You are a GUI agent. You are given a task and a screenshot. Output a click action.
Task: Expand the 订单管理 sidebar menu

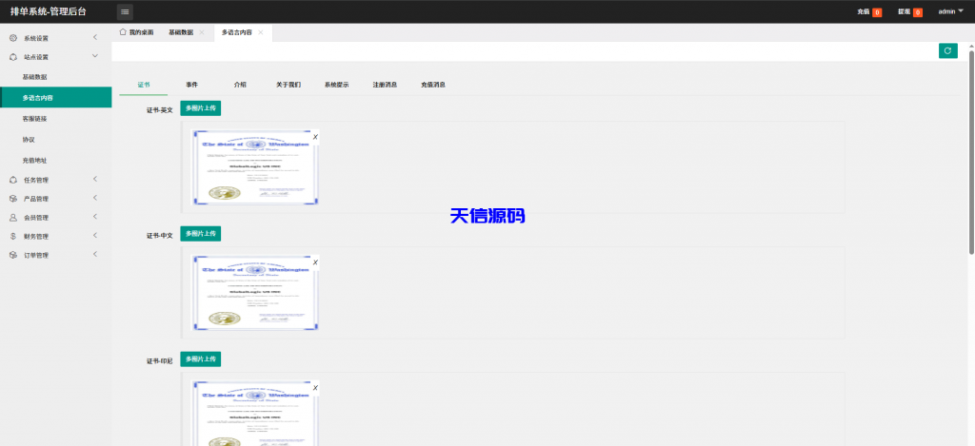95,255
